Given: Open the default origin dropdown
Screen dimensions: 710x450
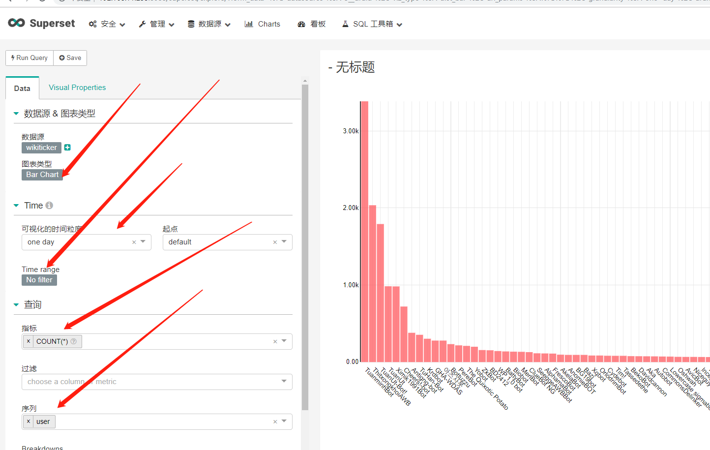Looking at the screenshot, I should (284, 241).
